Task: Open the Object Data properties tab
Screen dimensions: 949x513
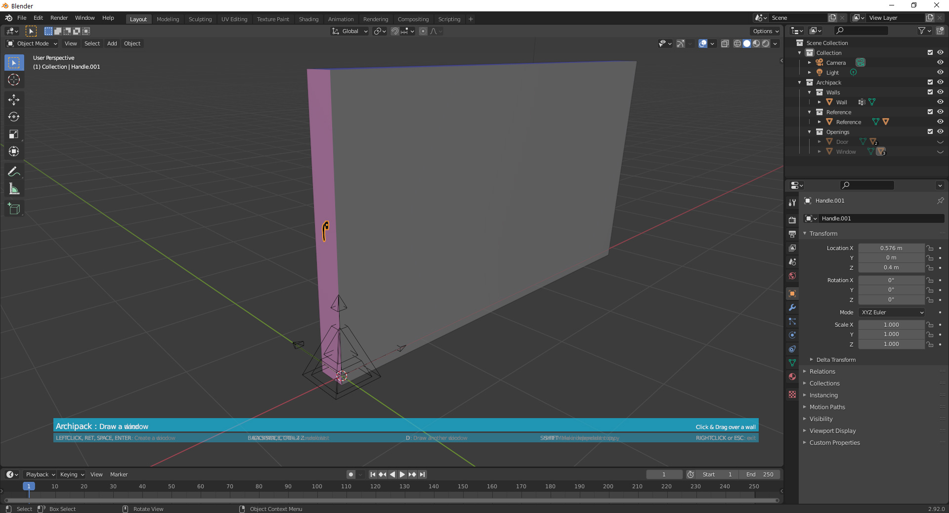Action: pos(792,363)
